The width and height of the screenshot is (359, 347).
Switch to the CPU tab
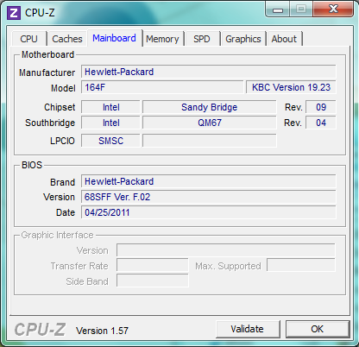coord(28,39)
